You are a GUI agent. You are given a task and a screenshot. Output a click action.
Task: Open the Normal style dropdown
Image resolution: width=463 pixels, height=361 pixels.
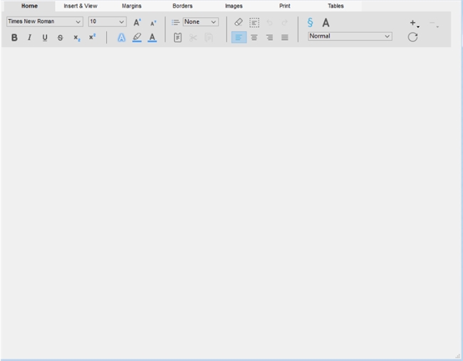(x=350, y=36)
